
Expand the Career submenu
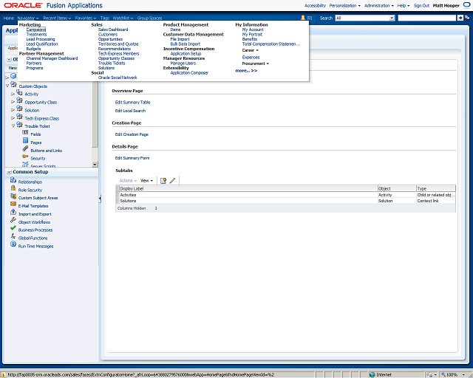[x=251, y=50]
